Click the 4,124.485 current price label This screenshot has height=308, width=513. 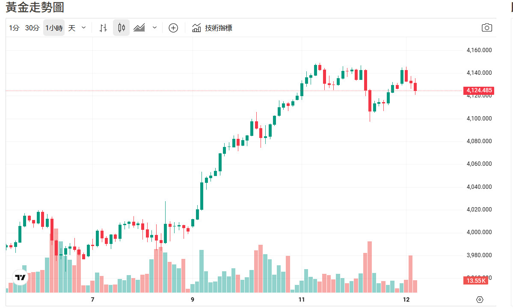[479, 91]
